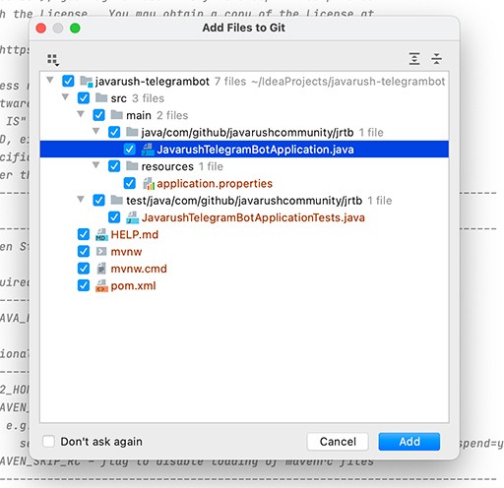The height and width of the screenshot is (488, 504).
Task: Open the Group By options icon
Action: [x=53, y=60]
